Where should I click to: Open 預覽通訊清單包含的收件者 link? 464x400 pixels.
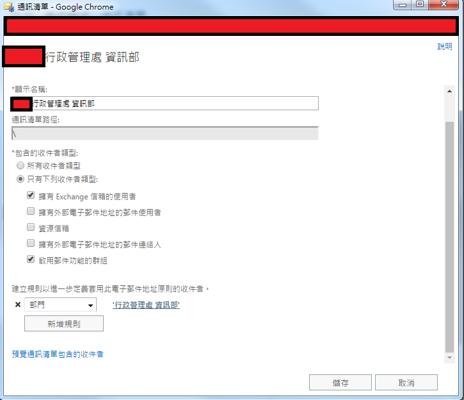58,354
